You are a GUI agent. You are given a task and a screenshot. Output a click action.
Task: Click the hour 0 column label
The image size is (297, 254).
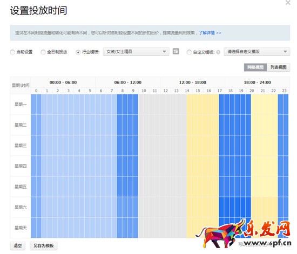click(36, 91)
